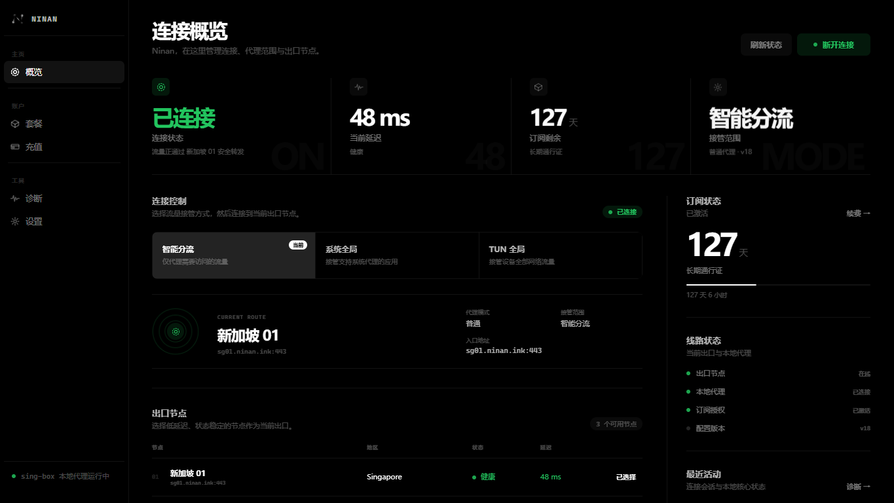The height and width of the screenshot is (503, 894).
Task: Select the TUN 全局 mode option
Action: pyautogui.click(x=561, y=255)
